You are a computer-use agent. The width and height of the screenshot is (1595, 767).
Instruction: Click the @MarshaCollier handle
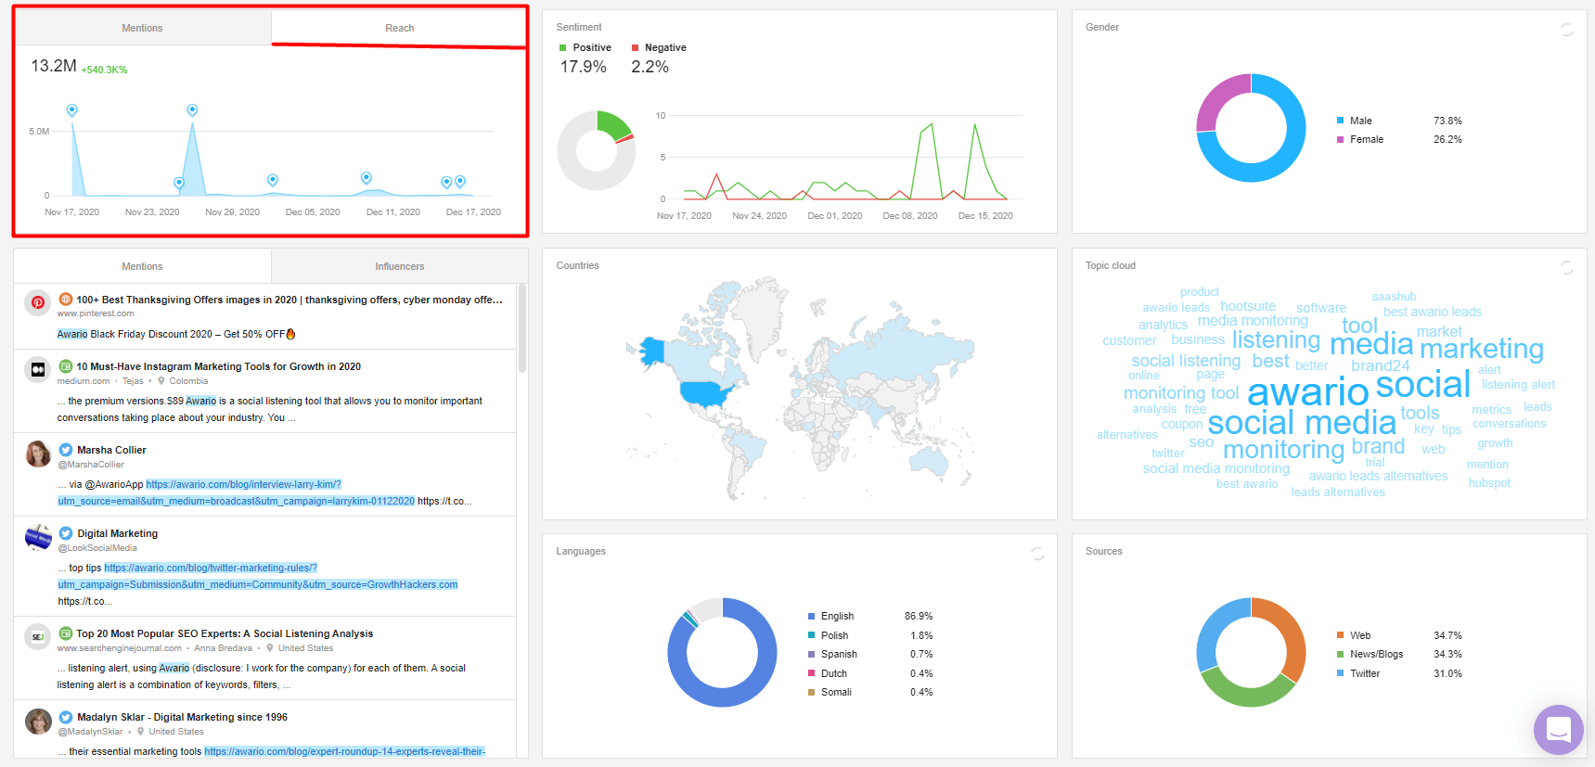(91, 465)
